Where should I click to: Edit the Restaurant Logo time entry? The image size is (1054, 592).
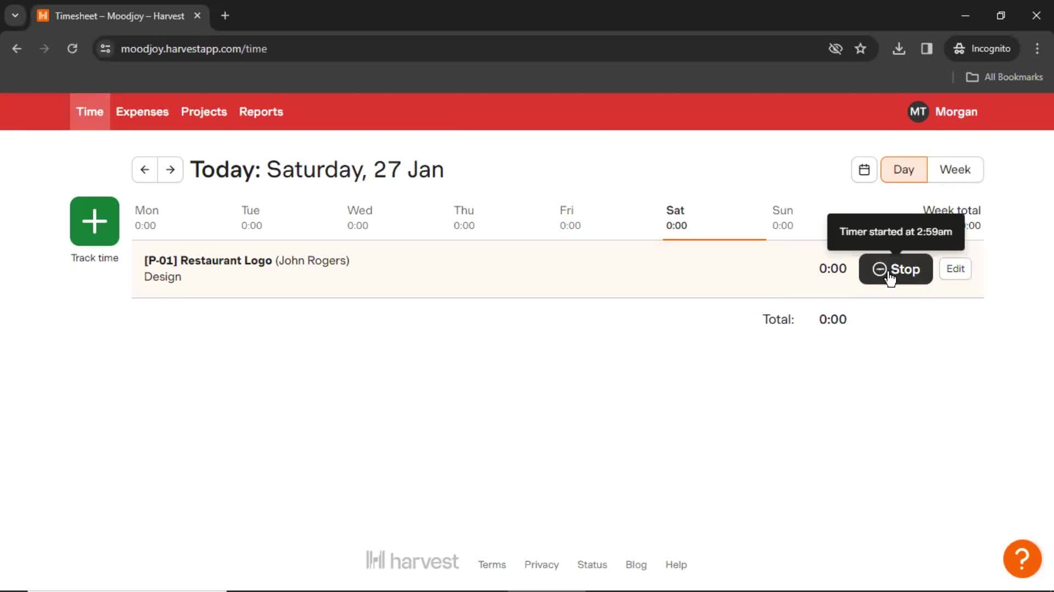click(x=956, y=268)
